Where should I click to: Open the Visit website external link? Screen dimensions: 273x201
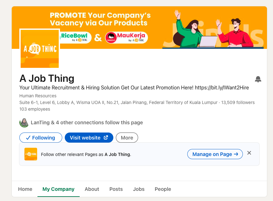click(89, 138)
